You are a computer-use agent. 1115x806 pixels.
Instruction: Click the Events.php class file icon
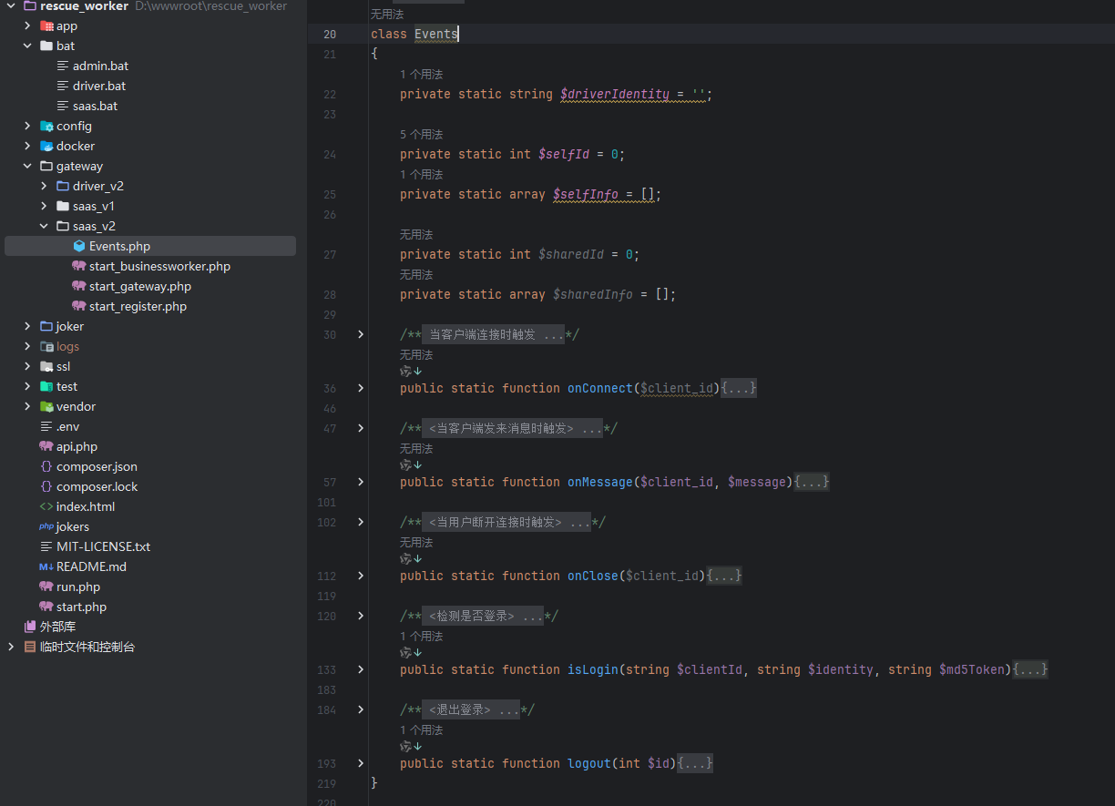pyautogui.click(x=79, y=247)
